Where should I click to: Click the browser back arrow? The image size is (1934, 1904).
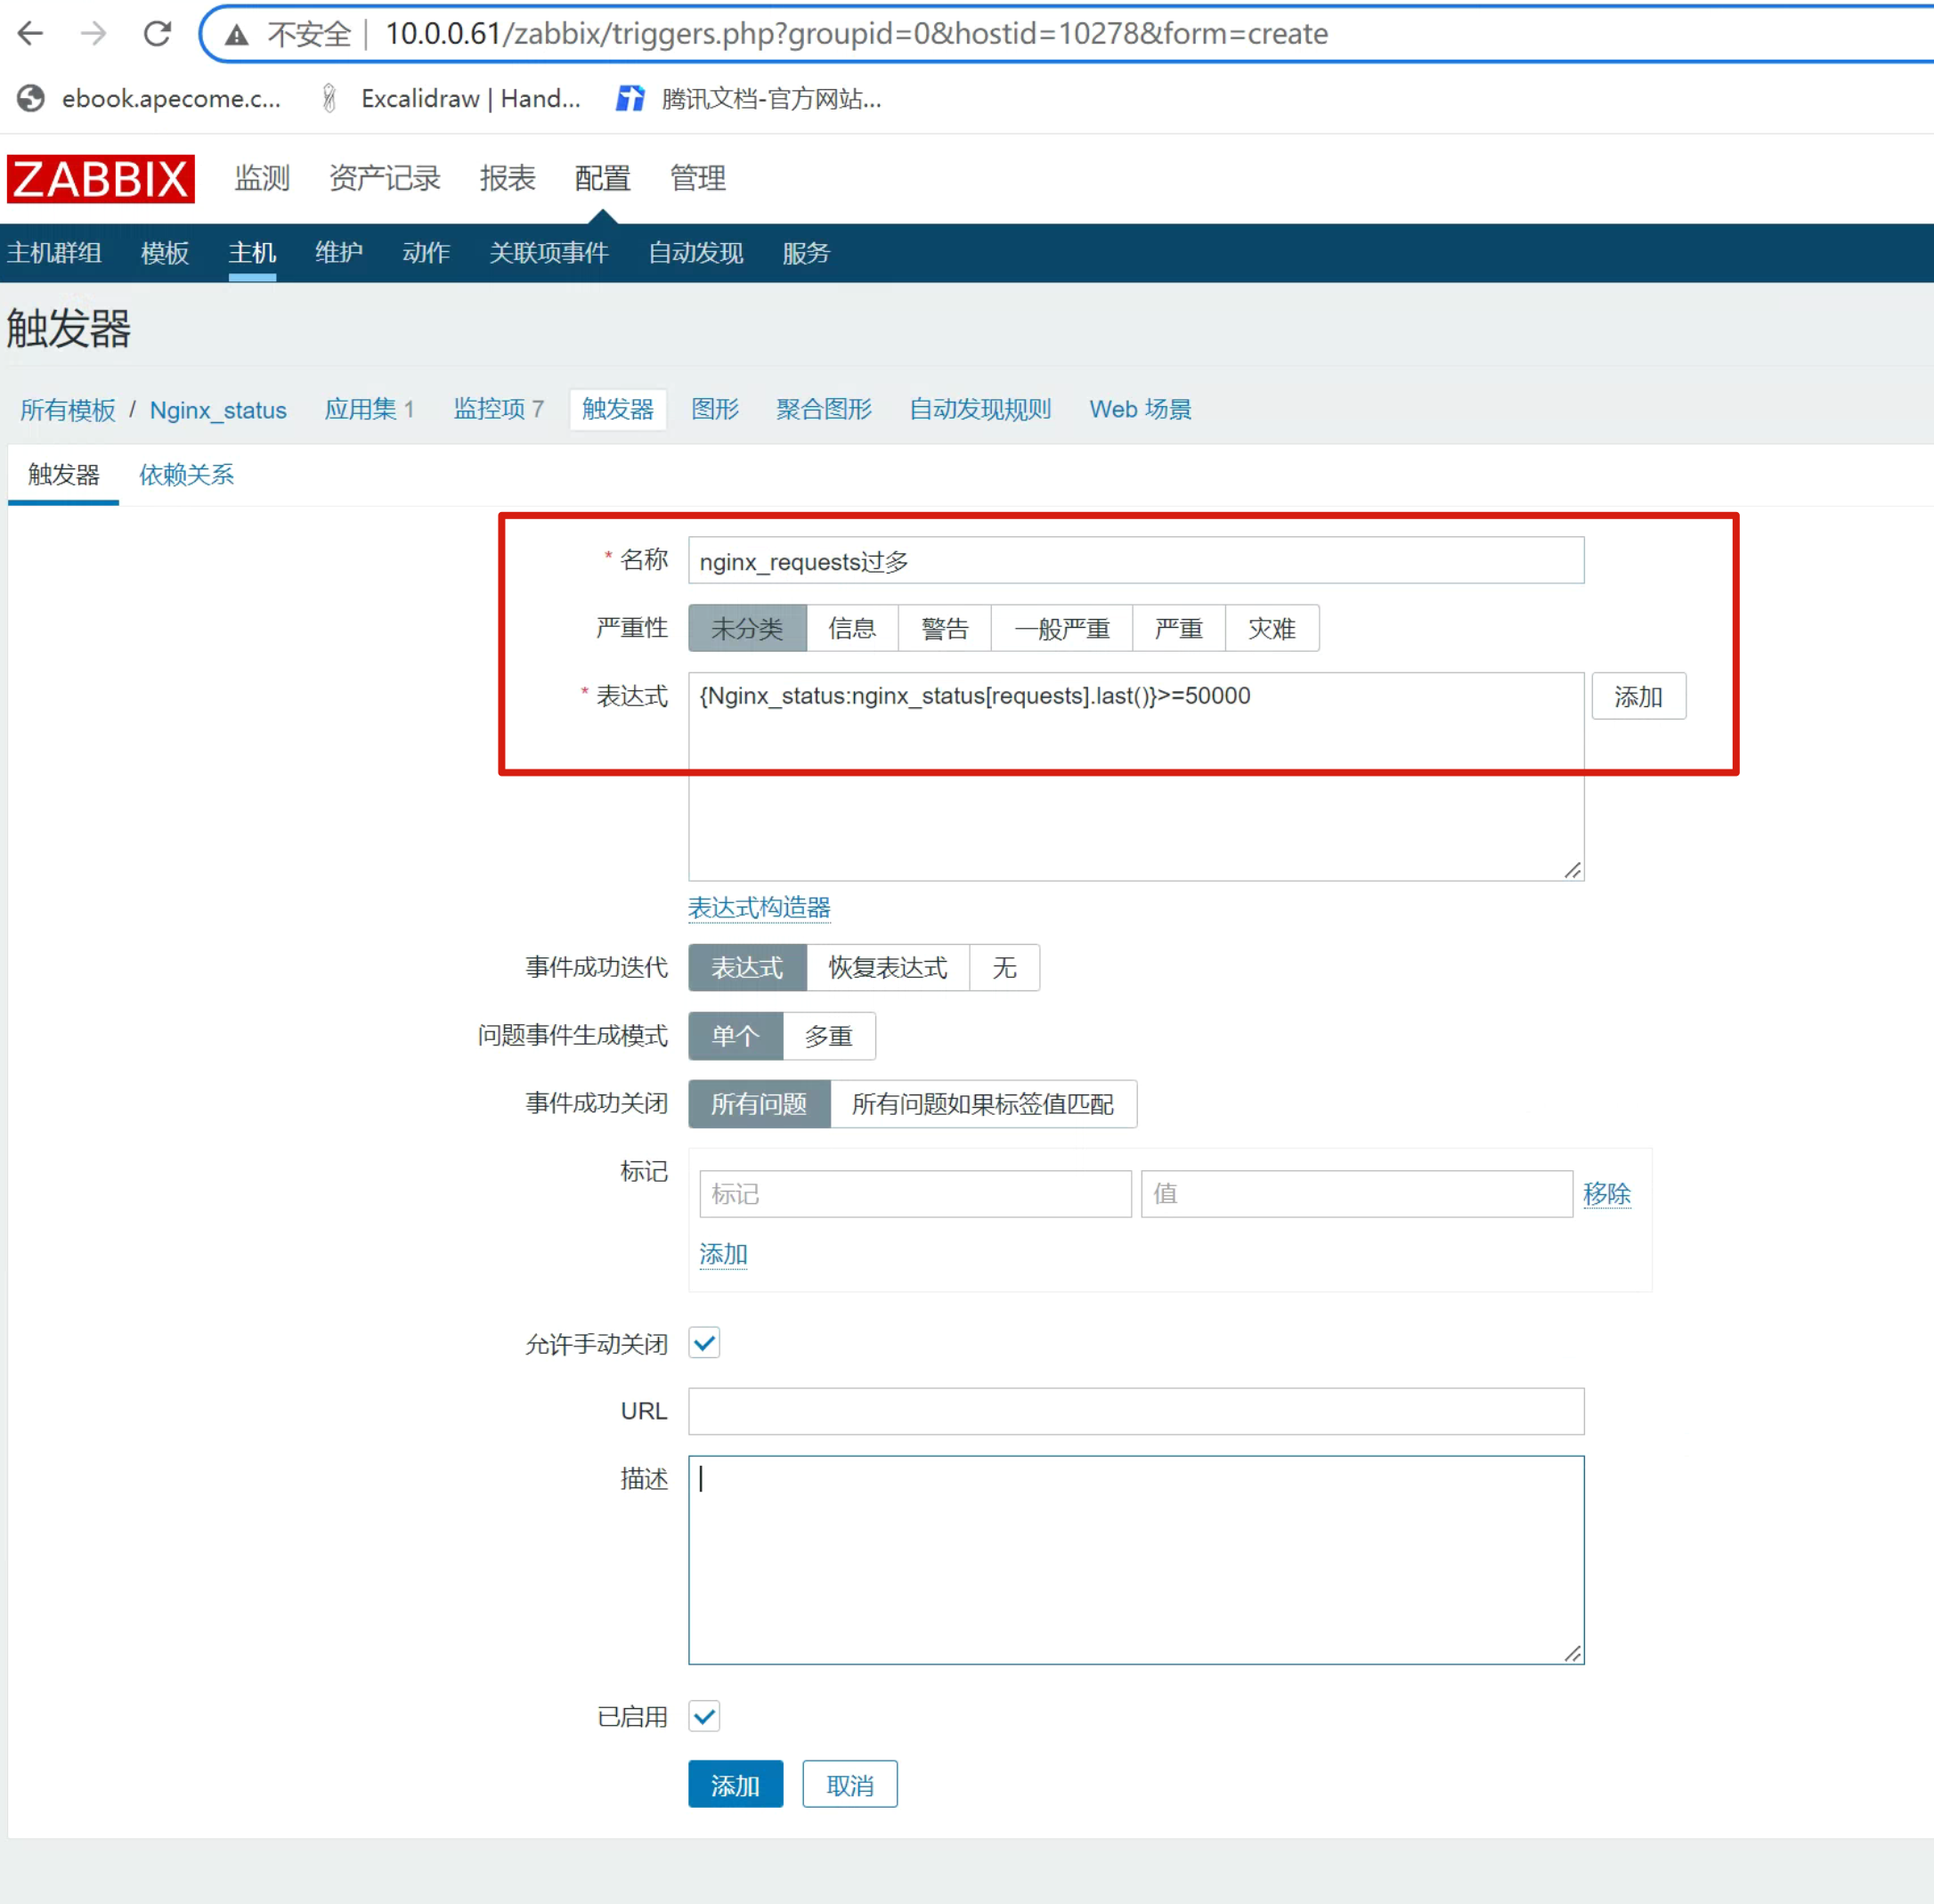31,34
